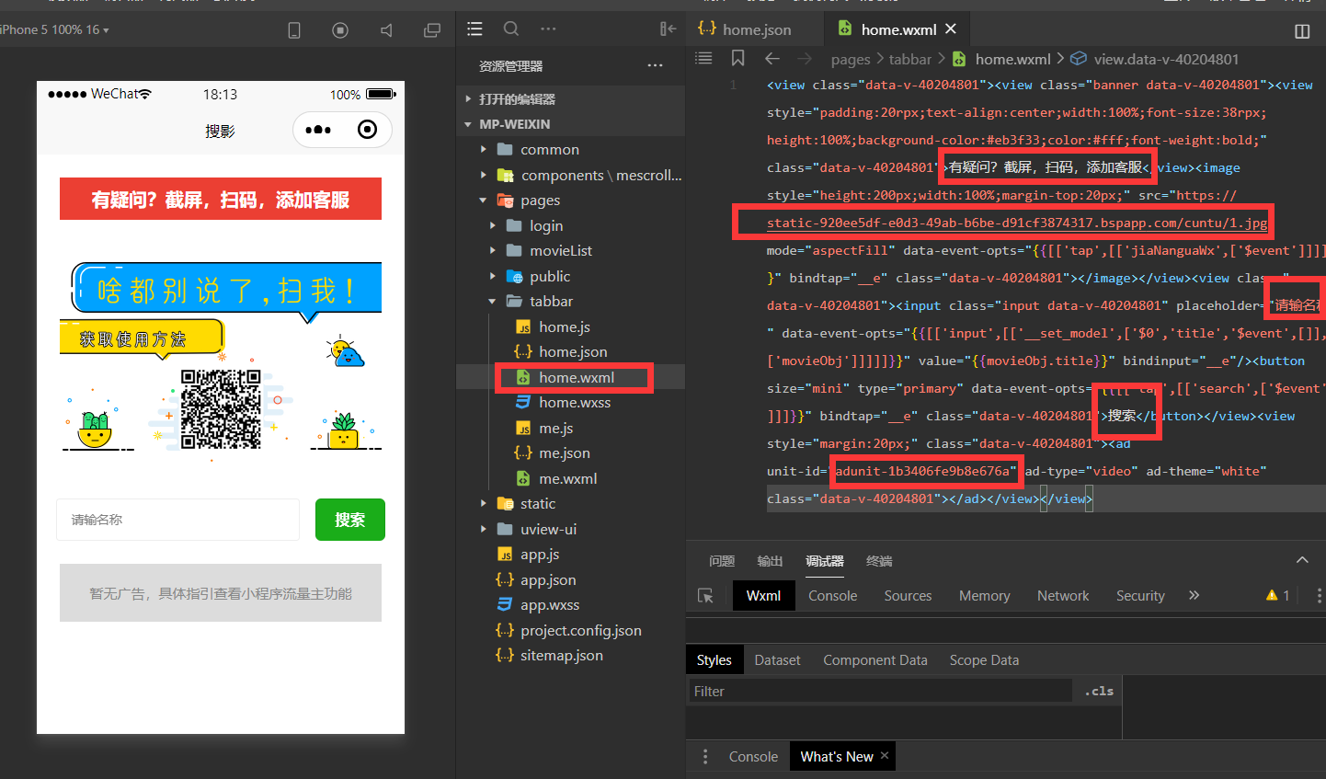This screenshot has height=779, width=1326.
Task: Switch to the Scope Data tab
Action: coord(984,660)
